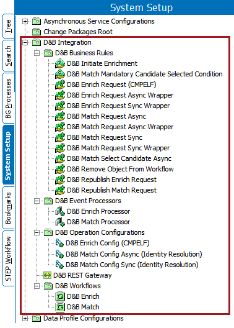This screenshot has height=328, width=234.
Task: Select 'D&B Enrich Request (CMPELF)' label
Action: (111, 84)
